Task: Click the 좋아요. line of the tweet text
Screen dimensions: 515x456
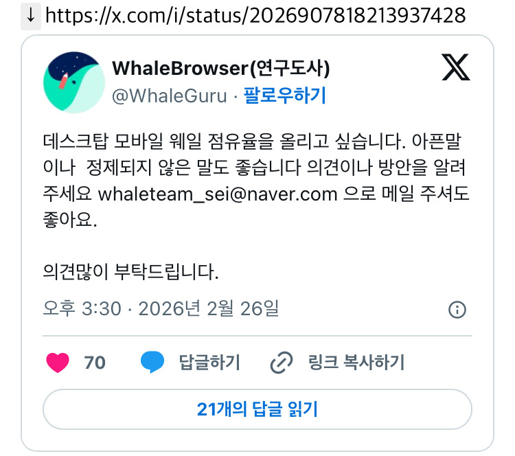Action: pos(70,220)
